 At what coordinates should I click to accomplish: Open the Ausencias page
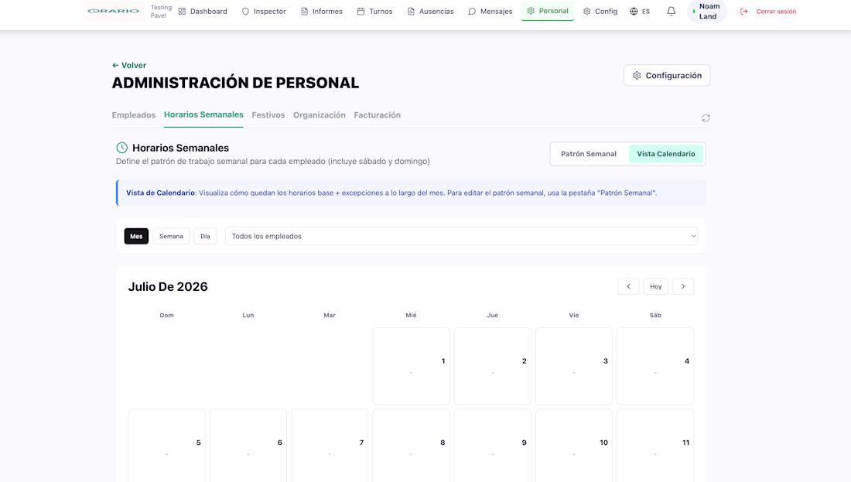(x=430, y=12)
